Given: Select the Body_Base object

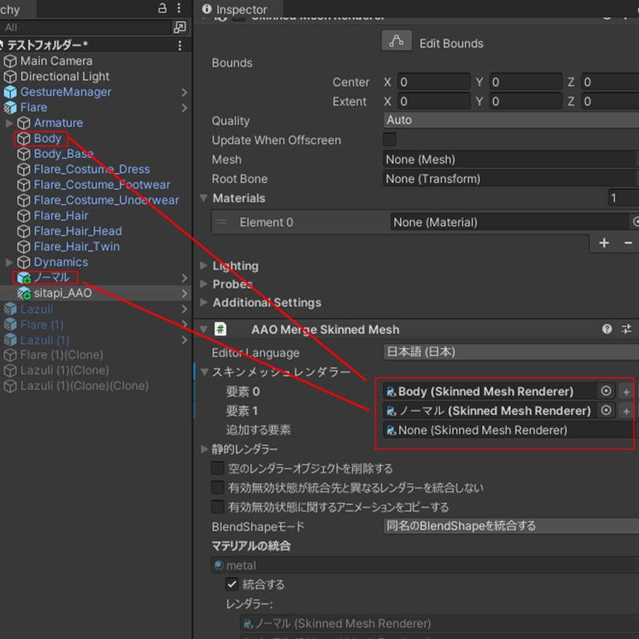Looking at the screenshot, I should coord(64,154).
